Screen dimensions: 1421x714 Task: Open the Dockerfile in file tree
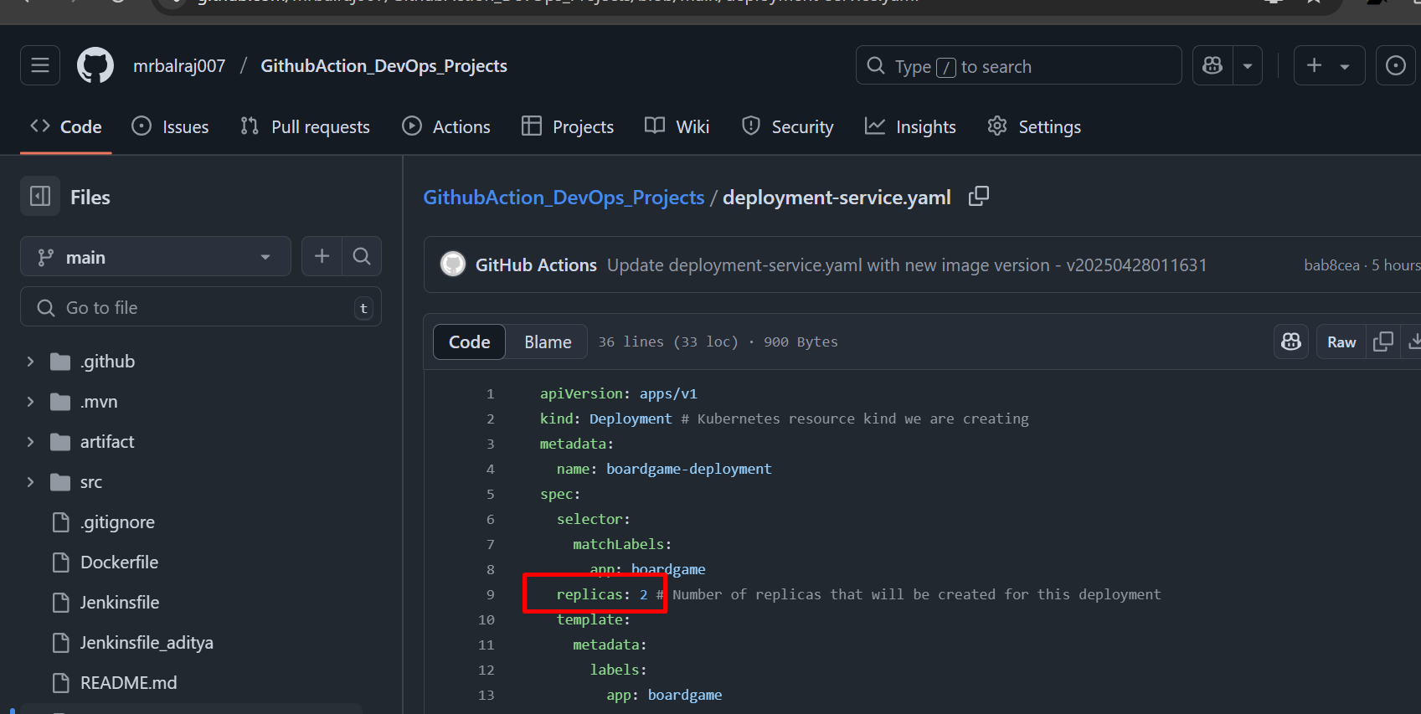[x=119, y=562]
